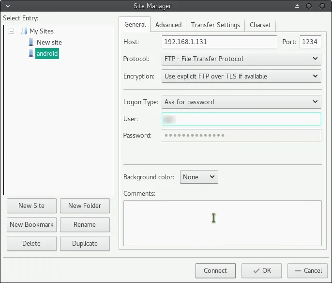Select the New site tree entry
Viewport: 332px width, 283px height.
click(x=49, y=42)
